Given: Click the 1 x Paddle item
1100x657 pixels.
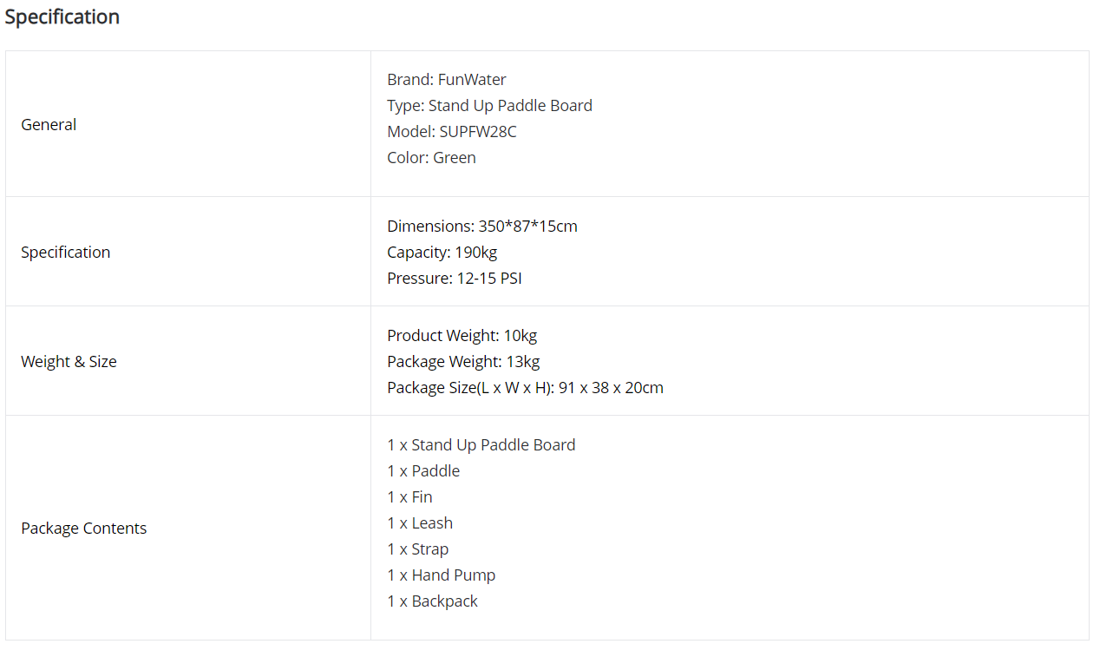Looking at the screenshot, I should 423,470.
